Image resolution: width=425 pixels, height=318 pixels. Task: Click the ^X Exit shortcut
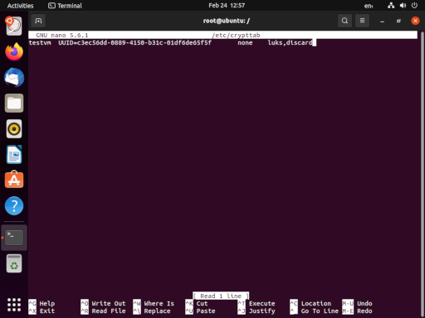42,311
